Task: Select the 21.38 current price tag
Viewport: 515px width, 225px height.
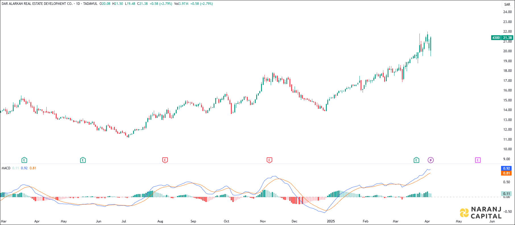Action: pos(507,38)
